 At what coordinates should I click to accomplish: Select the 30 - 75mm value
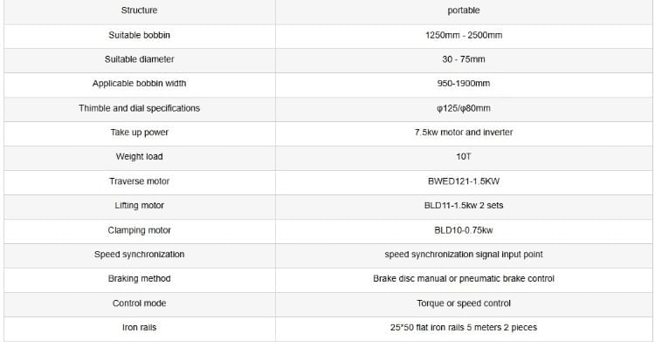(464, 59)
